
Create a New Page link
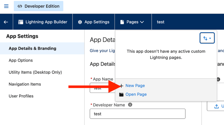(135, 85)
